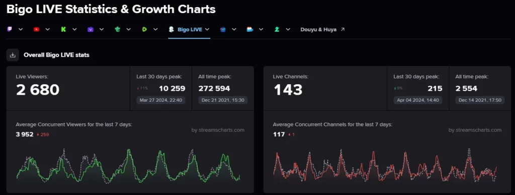The width and height of the screenshot is (515, 195).
Task: Click the viewers all time peak 272 594
Action: pyautogui.click(x=214, y=88)
